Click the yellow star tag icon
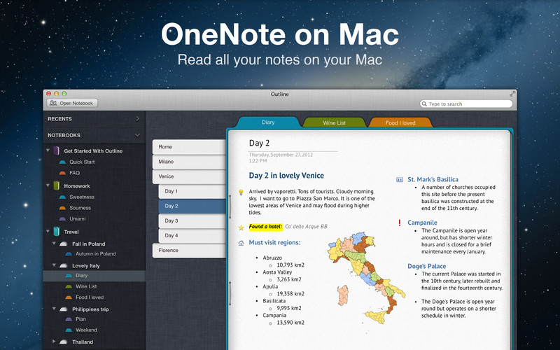 pyautogui.click(x=241, y=227)
